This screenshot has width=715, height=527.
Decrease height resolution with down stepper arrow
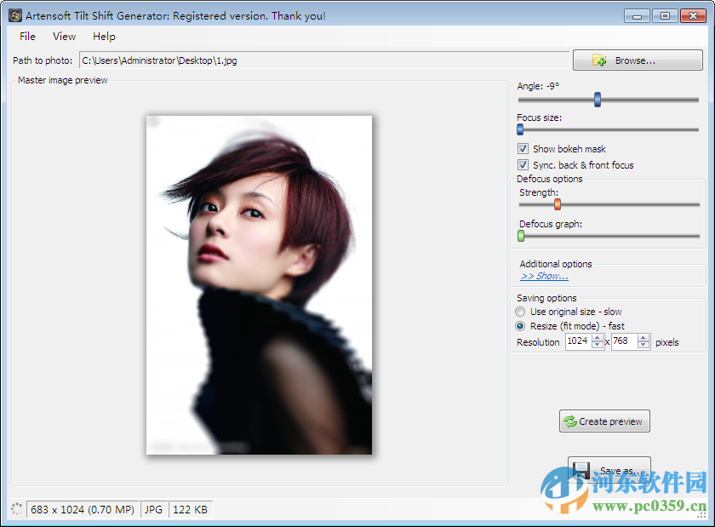pyautogui.click(x=643, y=345)
